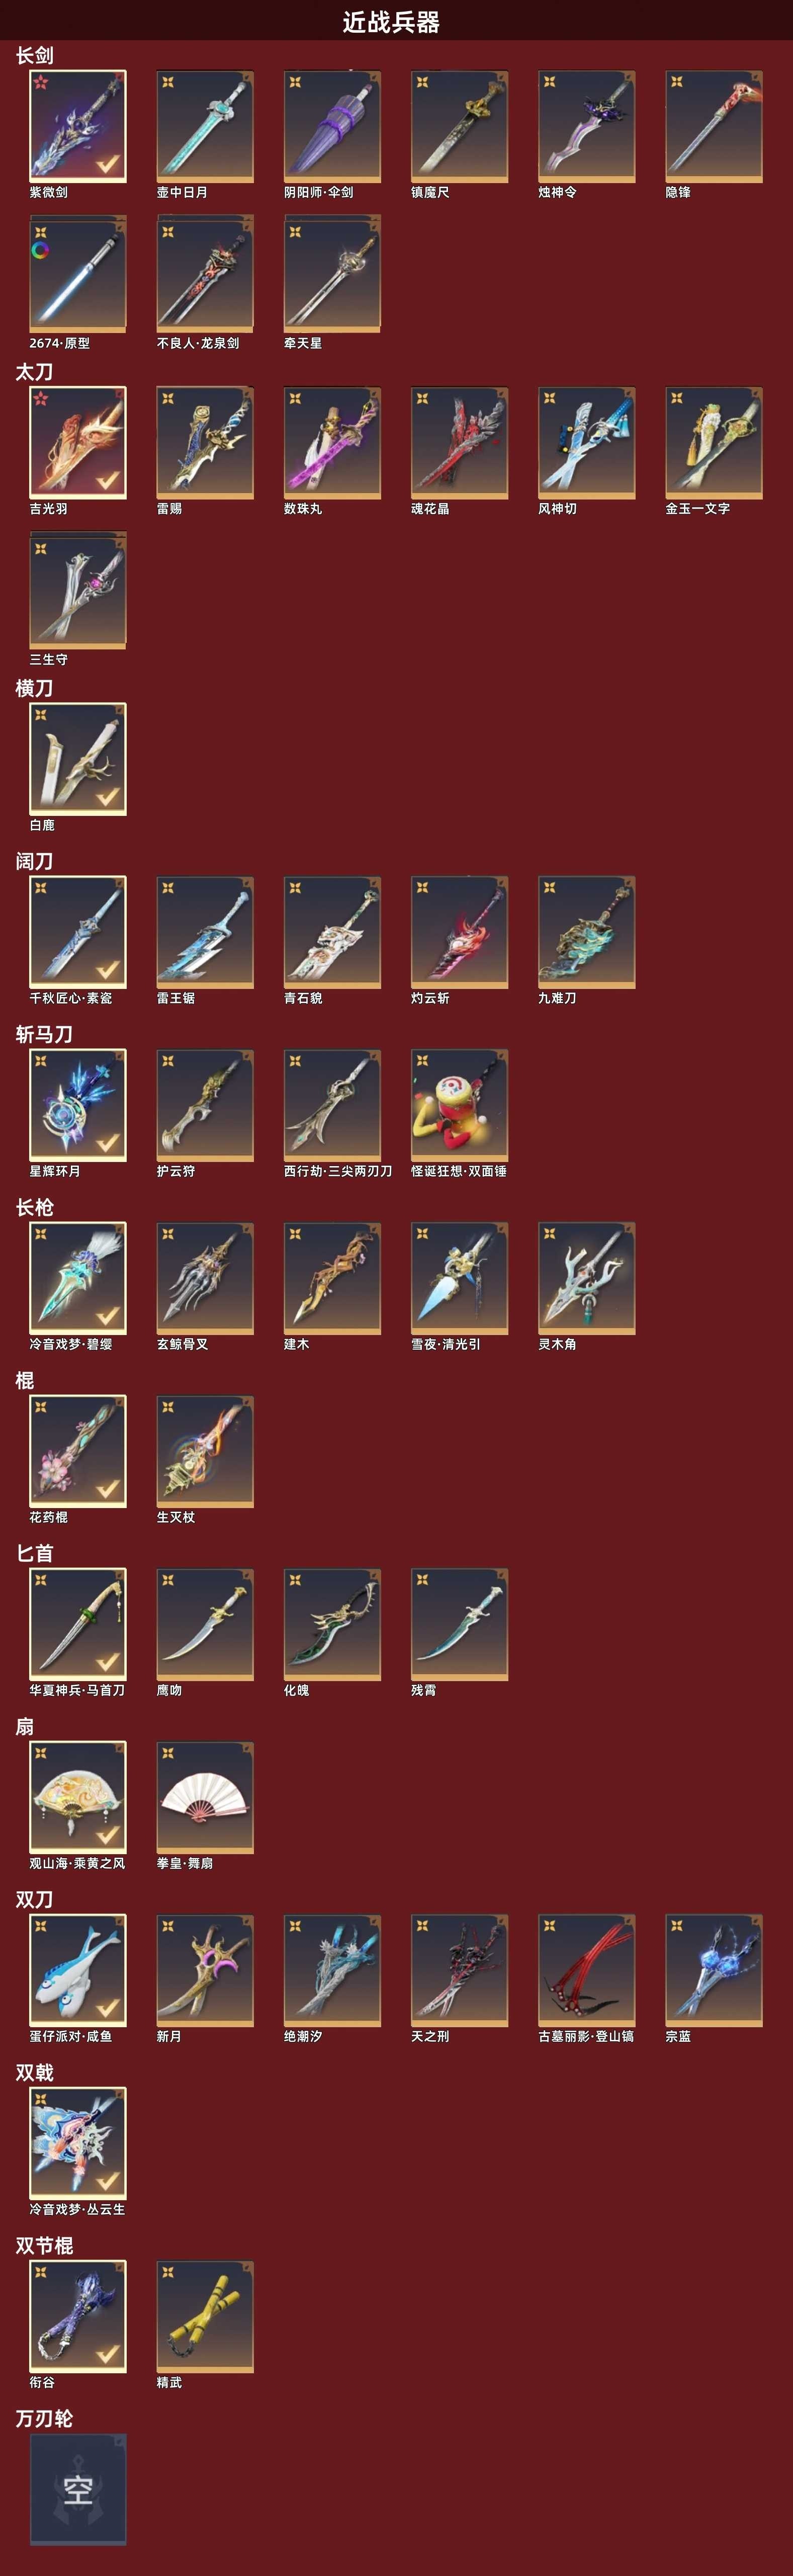Select the 雷王锯 broadsword icon
The width and height of the screenshot is (793, 2576).
point(205,932)
